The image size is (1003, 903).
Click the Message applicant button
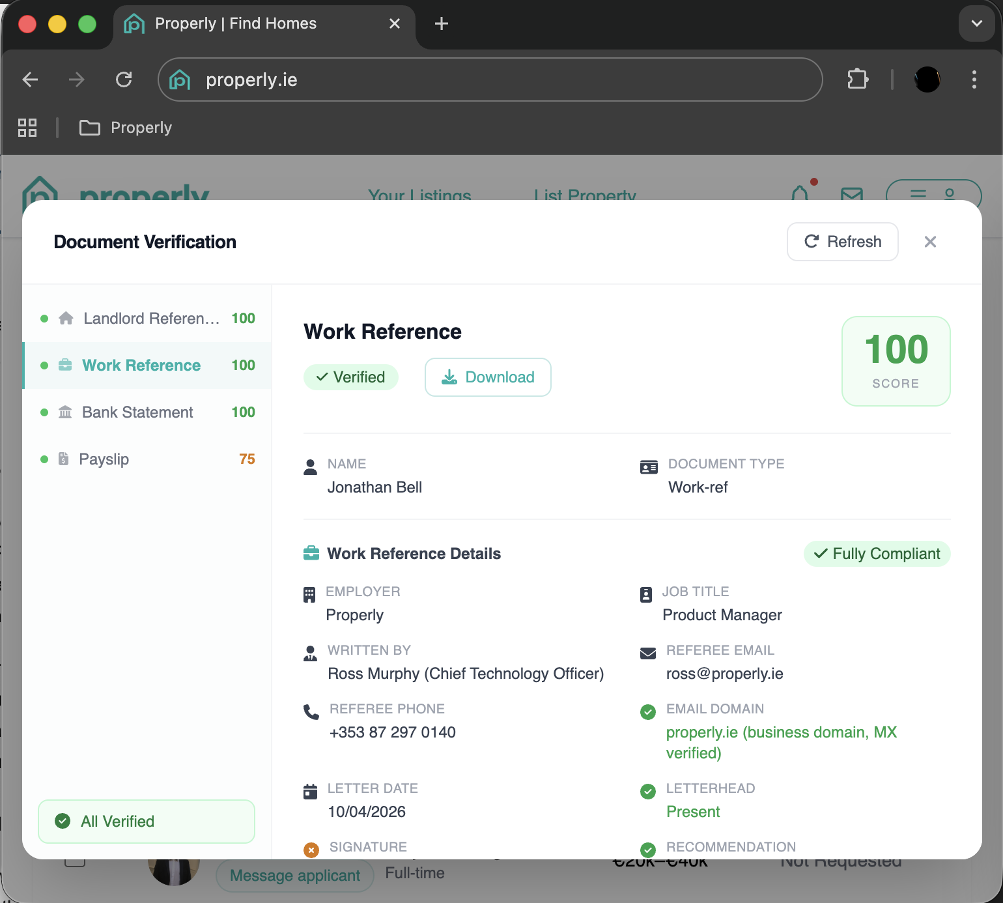pos(294,876)
